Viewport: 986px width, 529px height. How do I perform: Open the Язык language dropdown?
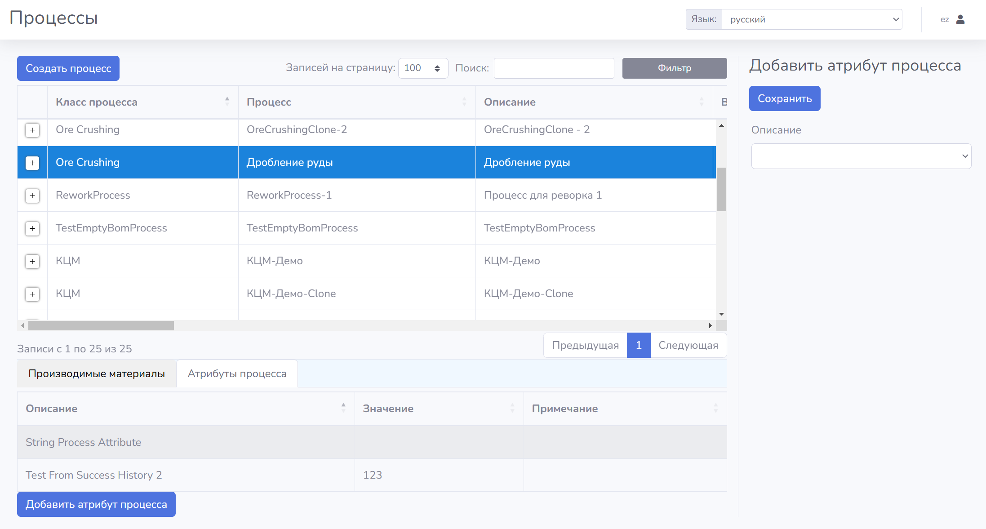tap(811, 19)
